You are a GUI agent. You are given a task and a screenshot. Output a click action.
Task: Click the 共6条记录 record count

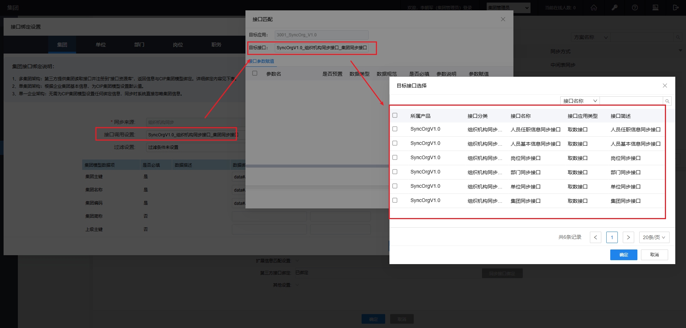click(570, 237)
